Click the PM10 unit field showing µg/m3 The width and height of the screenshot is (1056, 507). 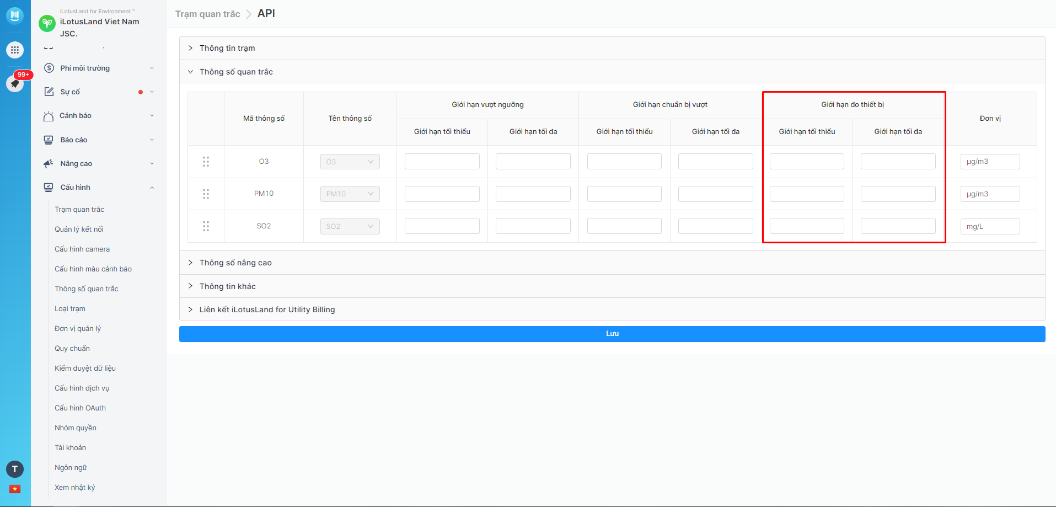(x=990, y=194)
